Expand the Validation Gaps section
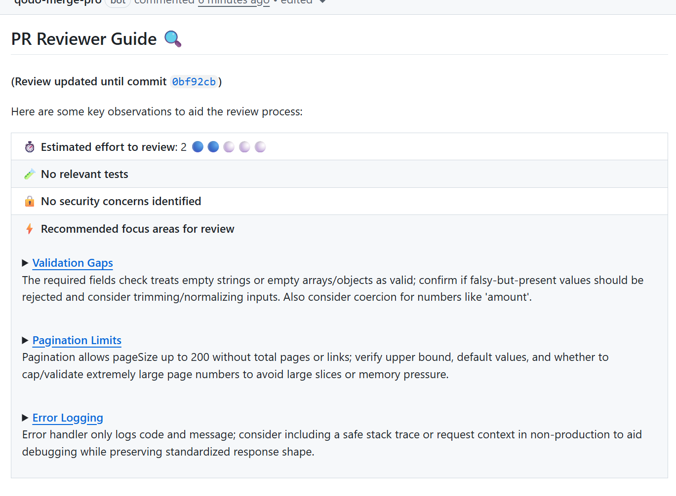 [x=25, y=263]
